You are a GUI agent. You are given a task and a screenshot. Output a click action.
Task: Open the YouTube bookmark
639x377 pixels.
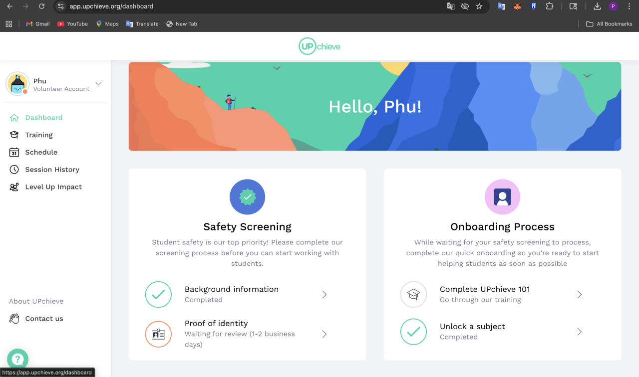(72, 24)
